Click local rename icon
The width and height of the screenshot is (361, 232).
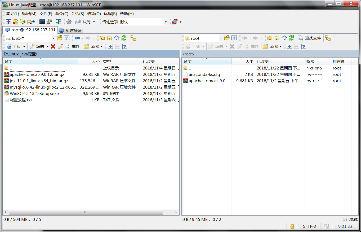pos(60,46)
